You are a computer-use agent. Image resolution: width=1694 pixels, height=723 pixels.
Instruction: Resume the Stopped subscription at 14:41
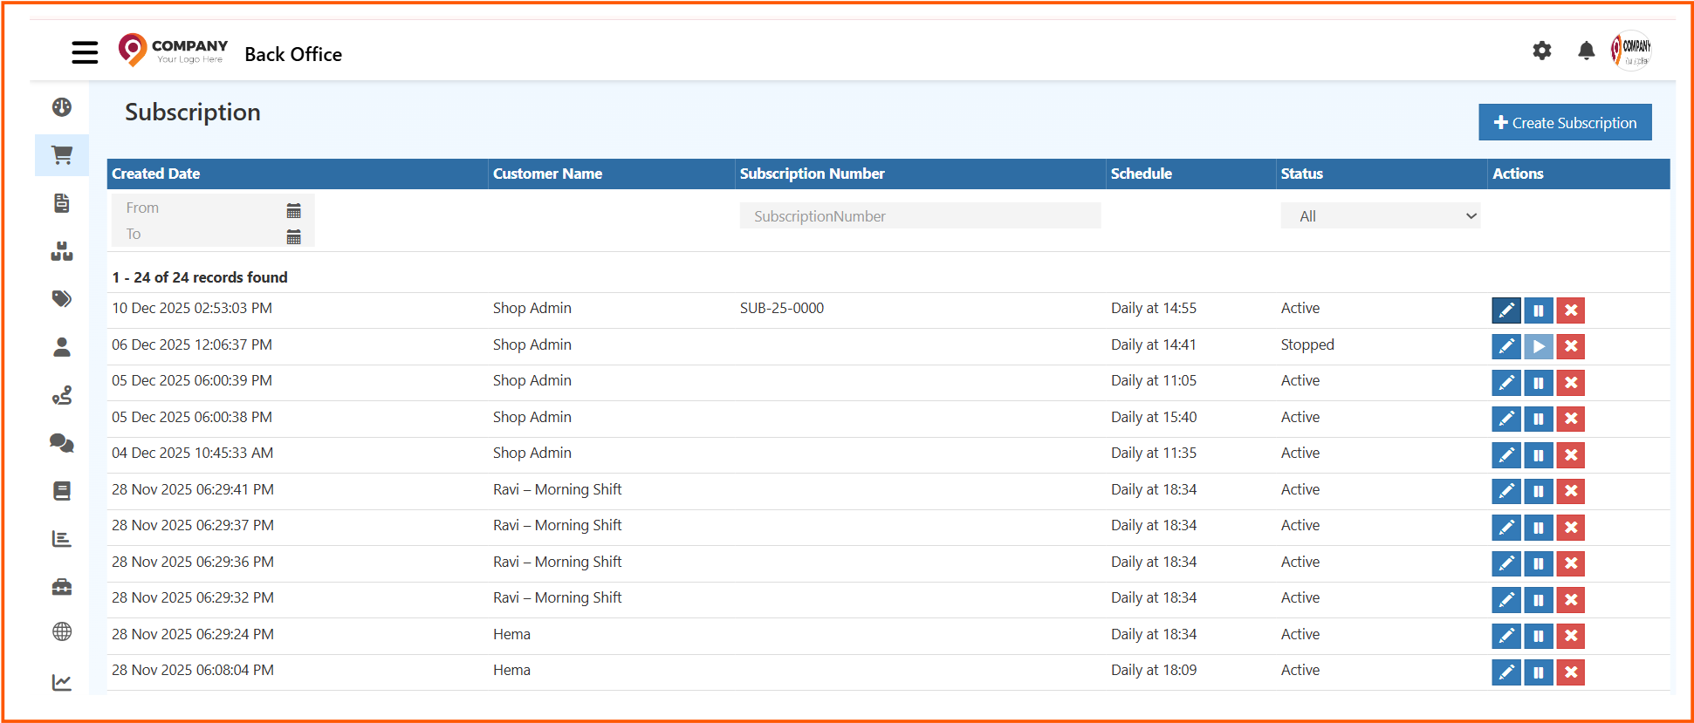(1539, 346)
